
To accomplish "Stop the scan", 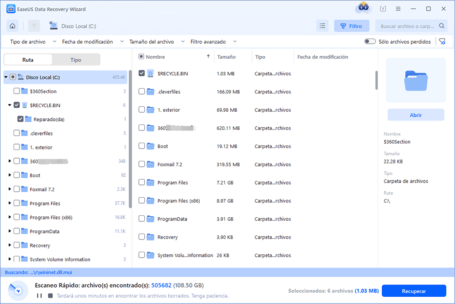I will click(51, 296).
